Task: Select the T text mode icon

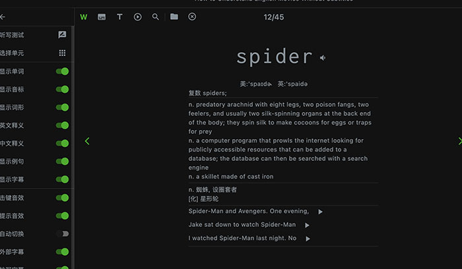Action: pyautogui.click(x=119, y=17)
